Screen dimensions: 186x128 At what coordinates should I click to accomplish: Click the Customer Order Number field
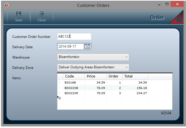tap(74, 36)
